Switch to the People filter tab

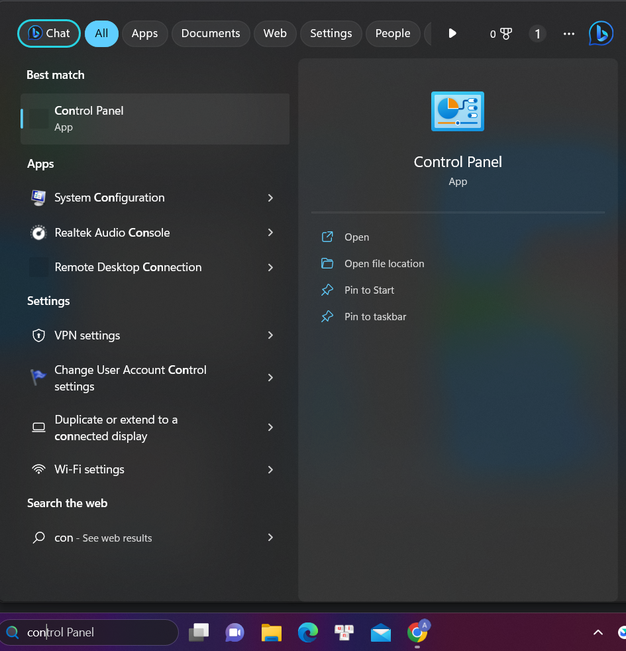[x=393, y=33]
